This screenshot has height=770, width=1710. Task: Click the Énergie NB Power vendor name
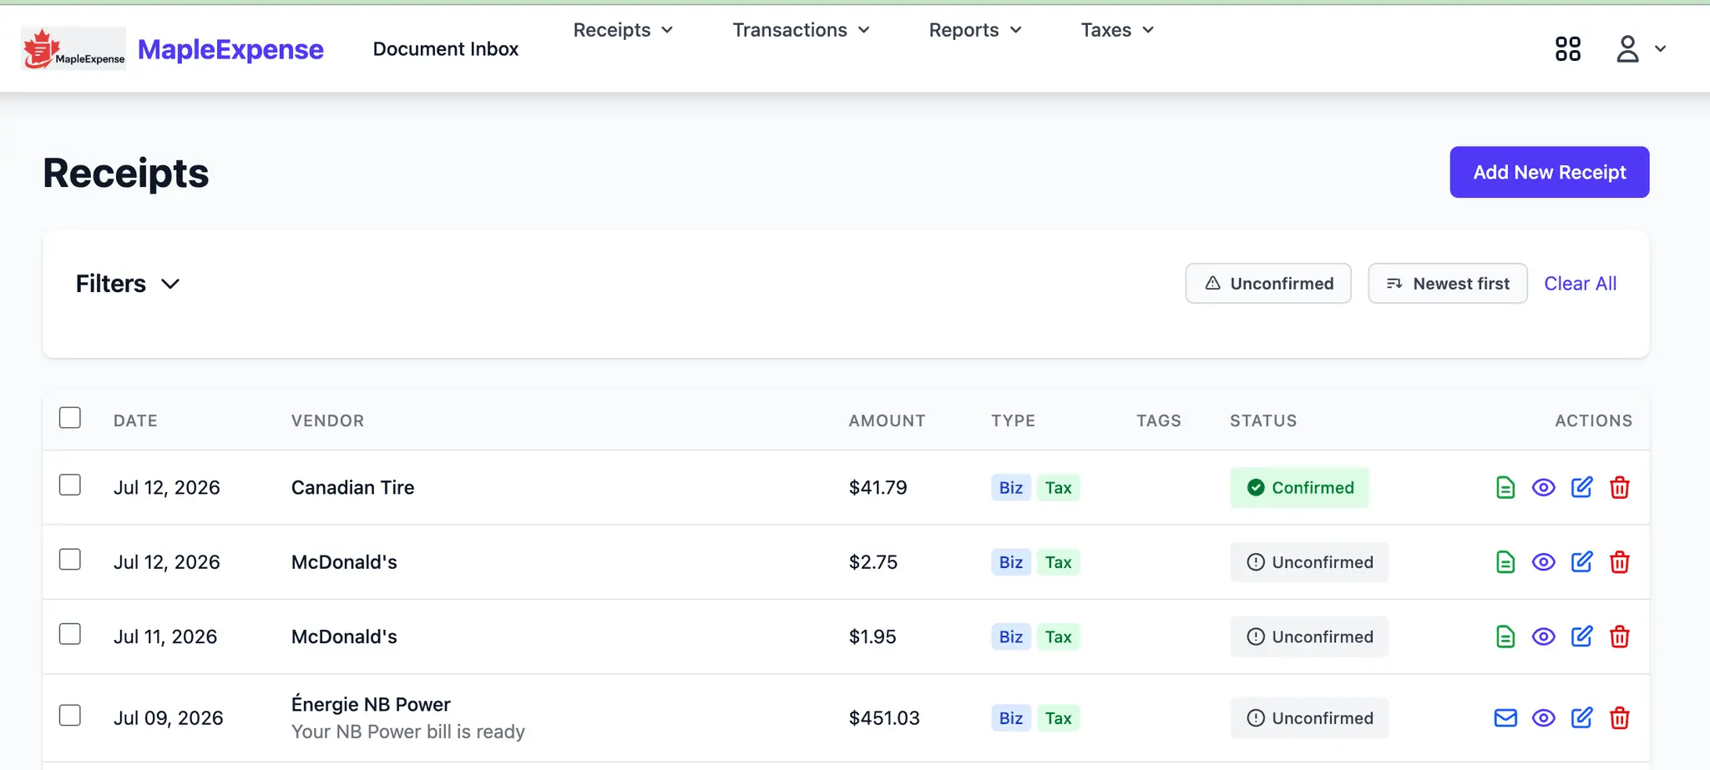coord(371,704)
